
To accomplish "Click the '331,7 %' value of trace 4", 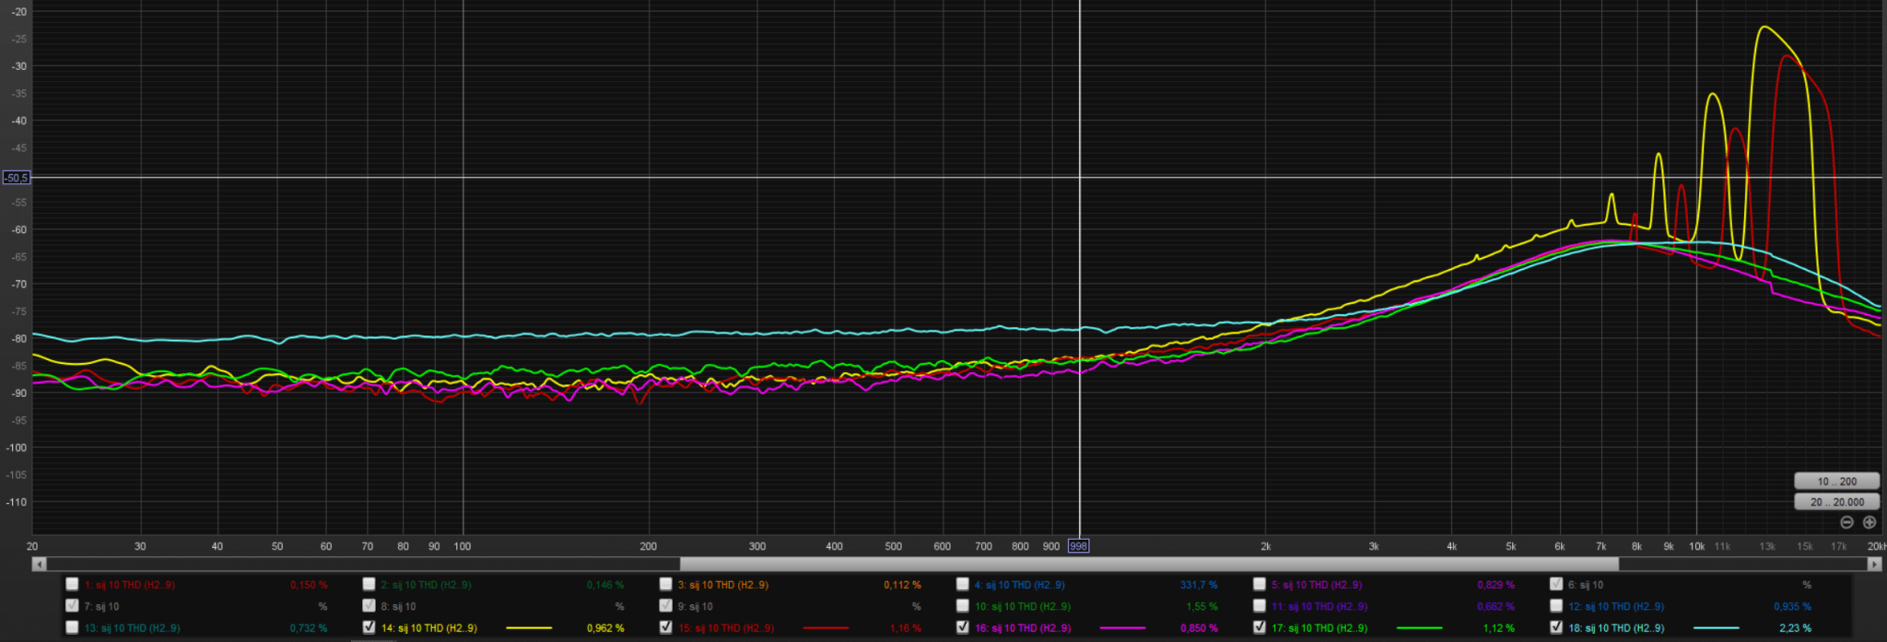I will (1199, 585).
